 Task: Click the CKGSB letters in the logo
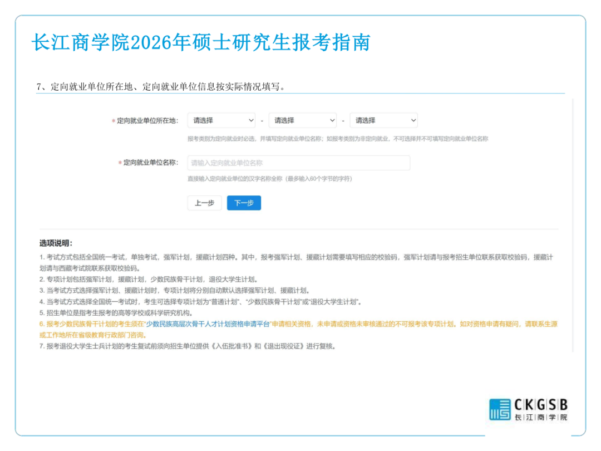(540, 405)
